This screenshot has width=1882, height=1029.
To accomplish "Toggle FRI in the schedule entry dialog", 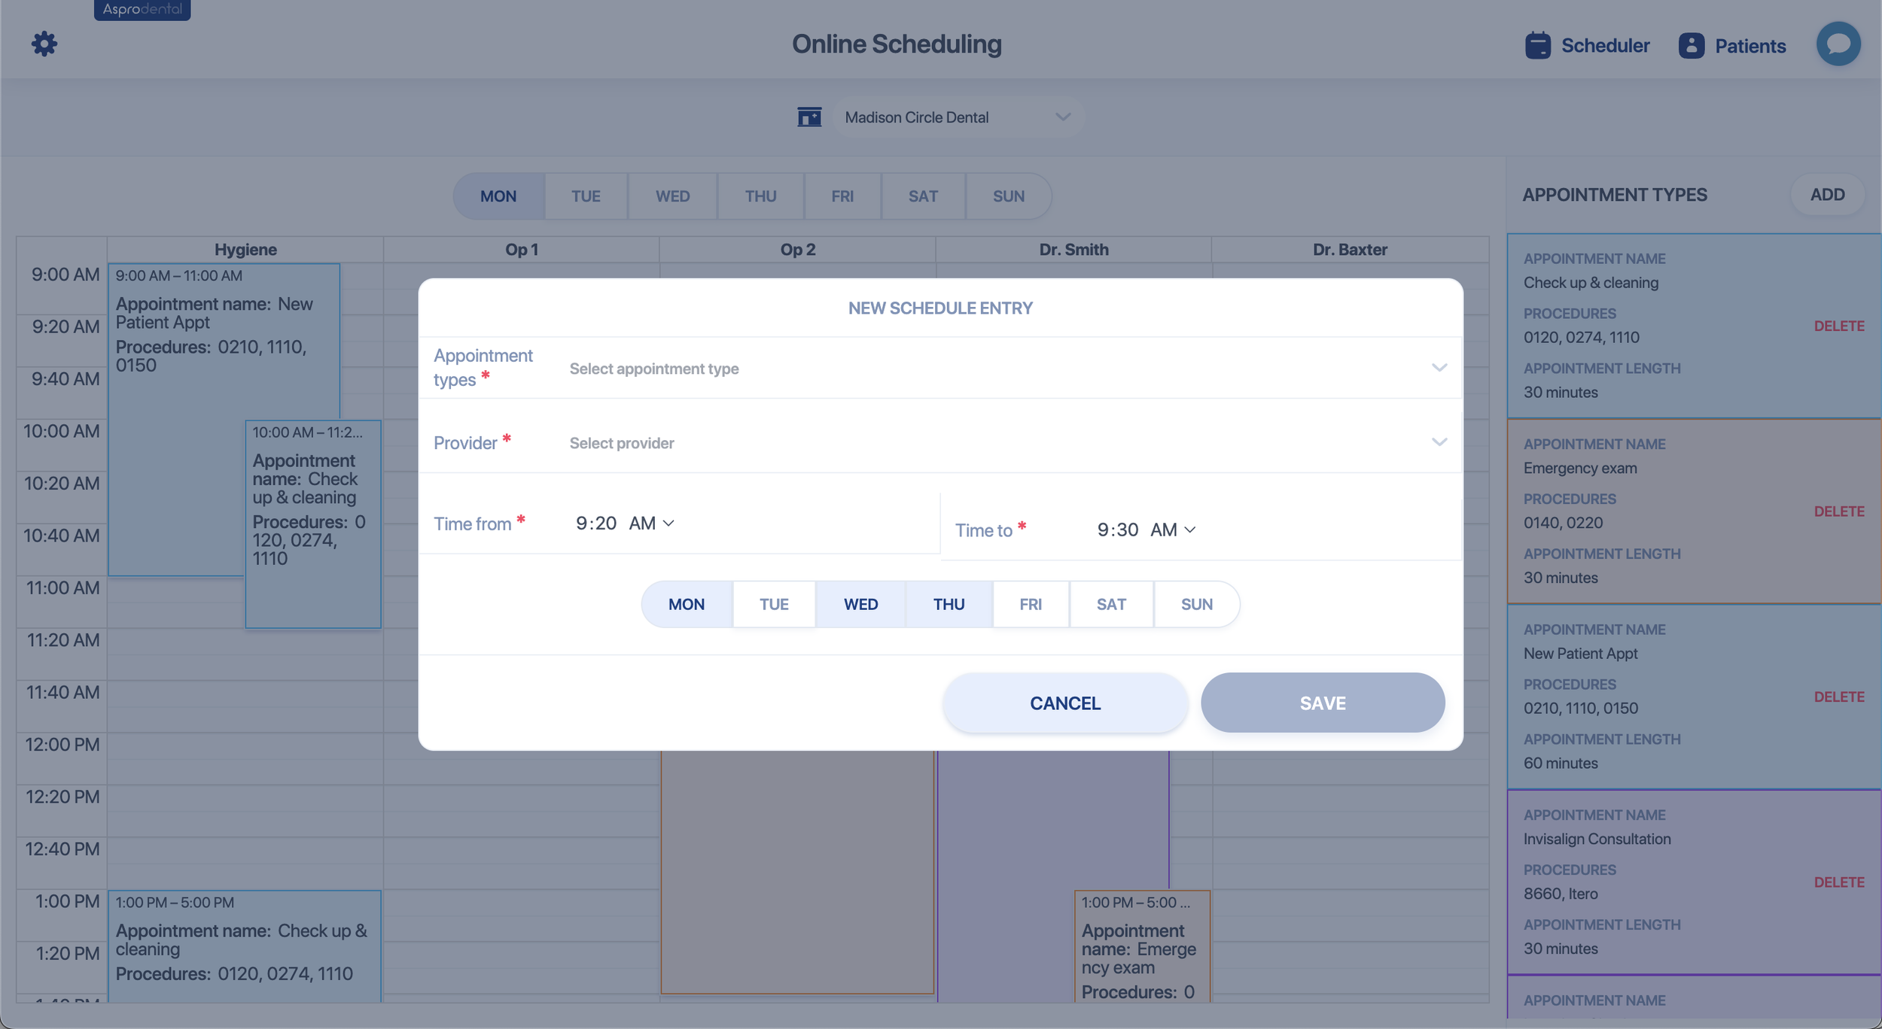I will pyautogui.click(x=1030, y=604).
